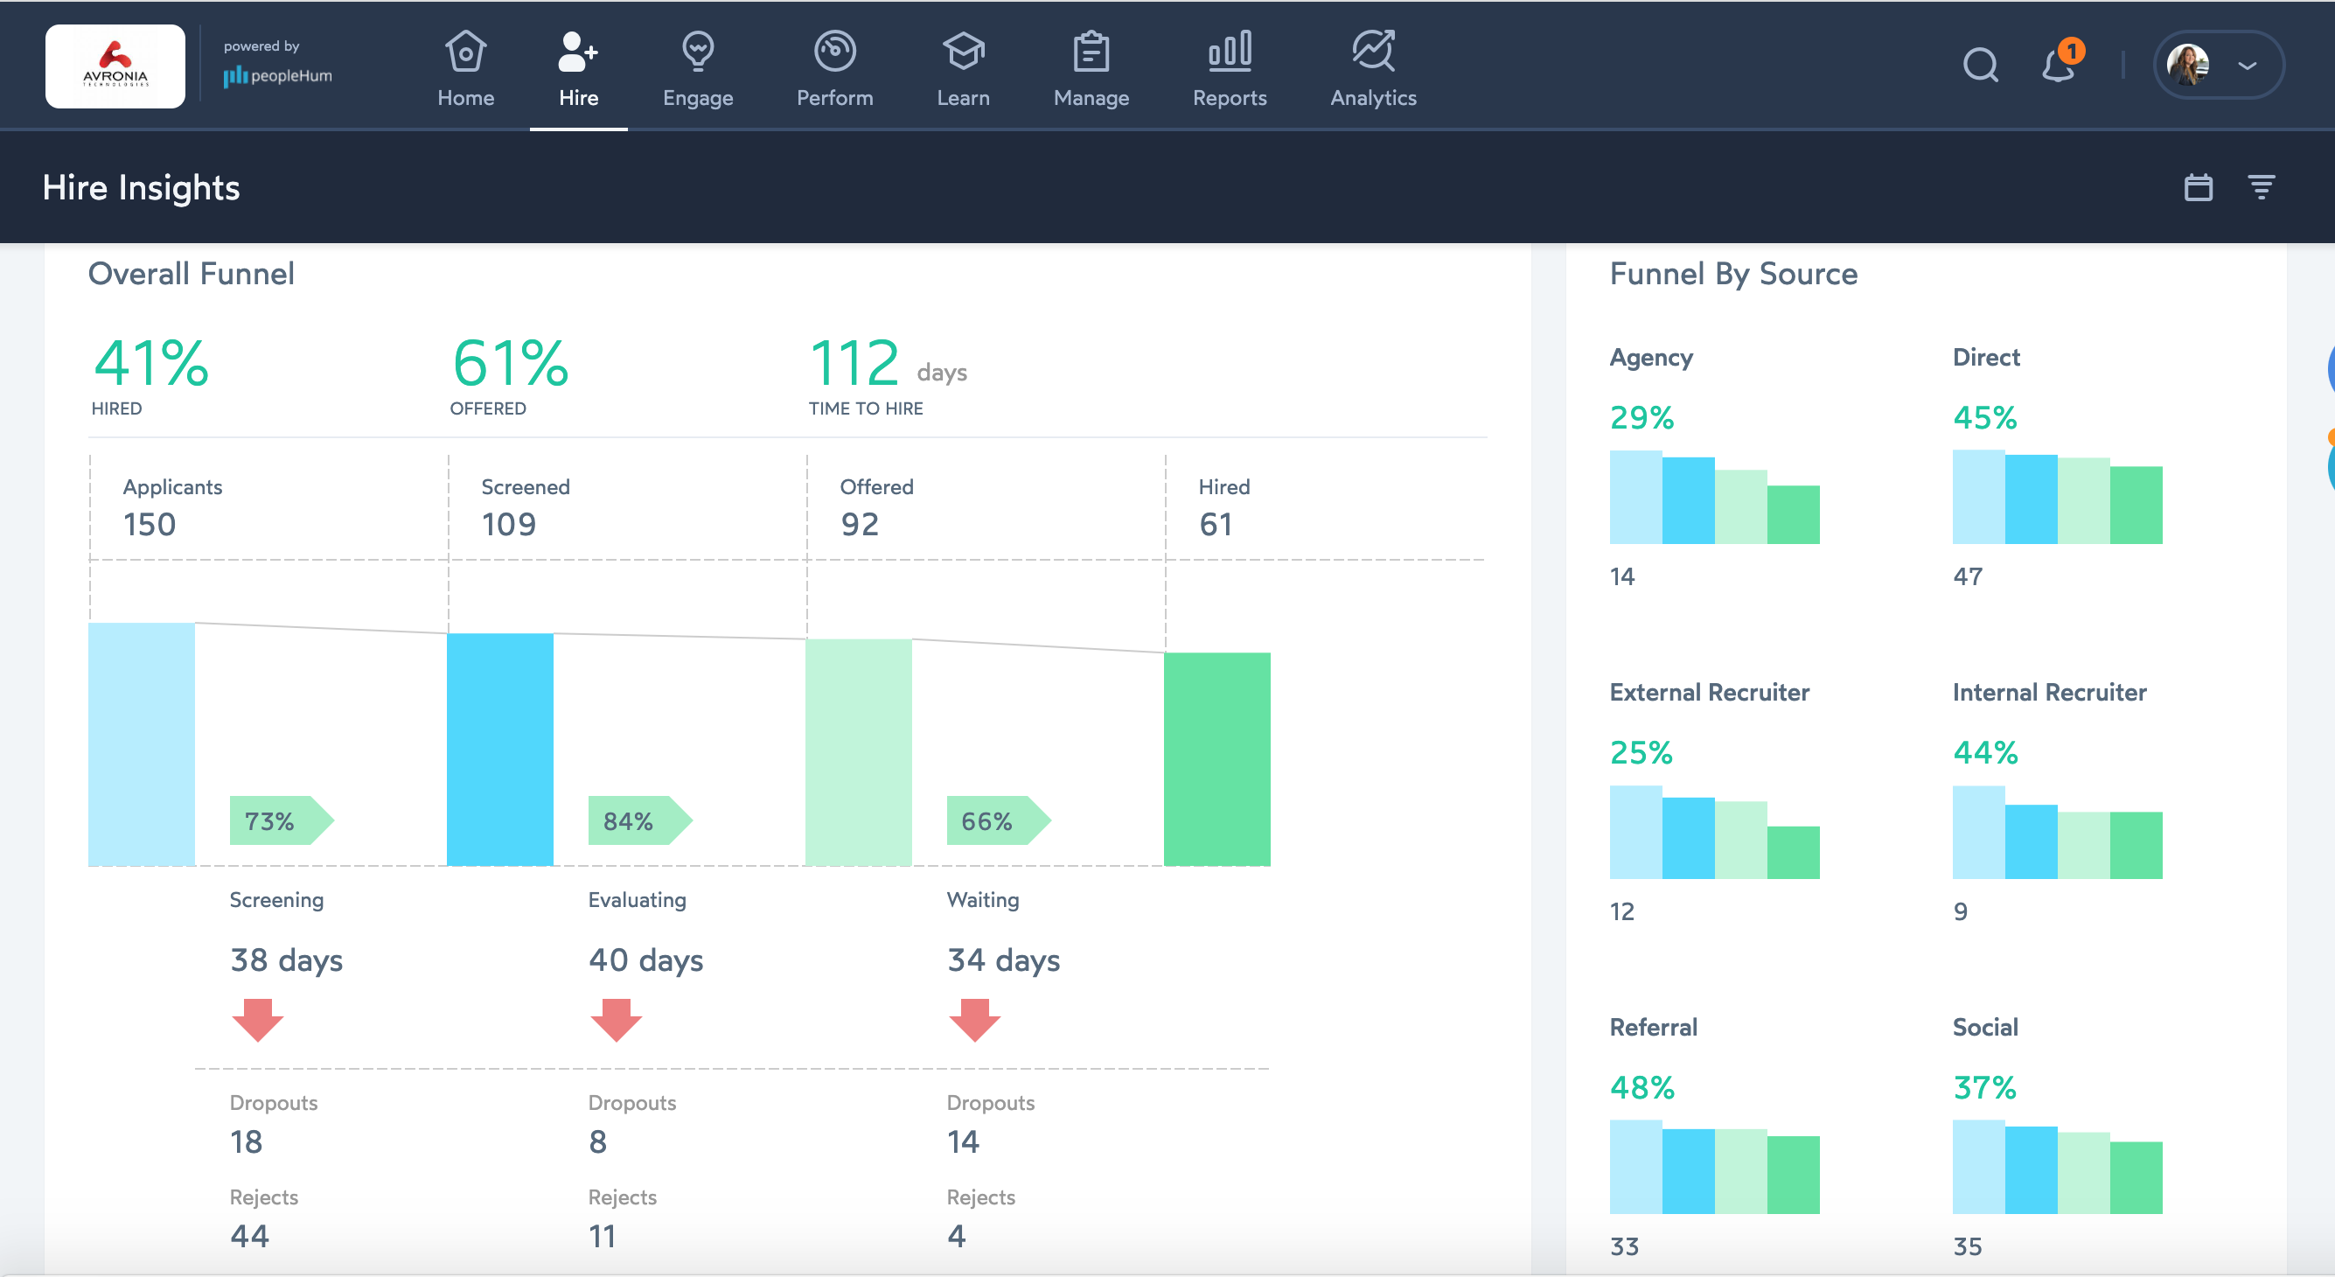Click the Engage lightbulb icon
2335x1277 pixels.
697,52
